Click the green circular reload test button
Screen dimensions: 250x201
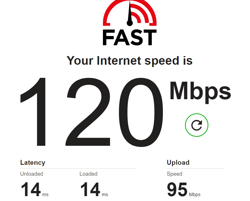(x=197, y=125)
